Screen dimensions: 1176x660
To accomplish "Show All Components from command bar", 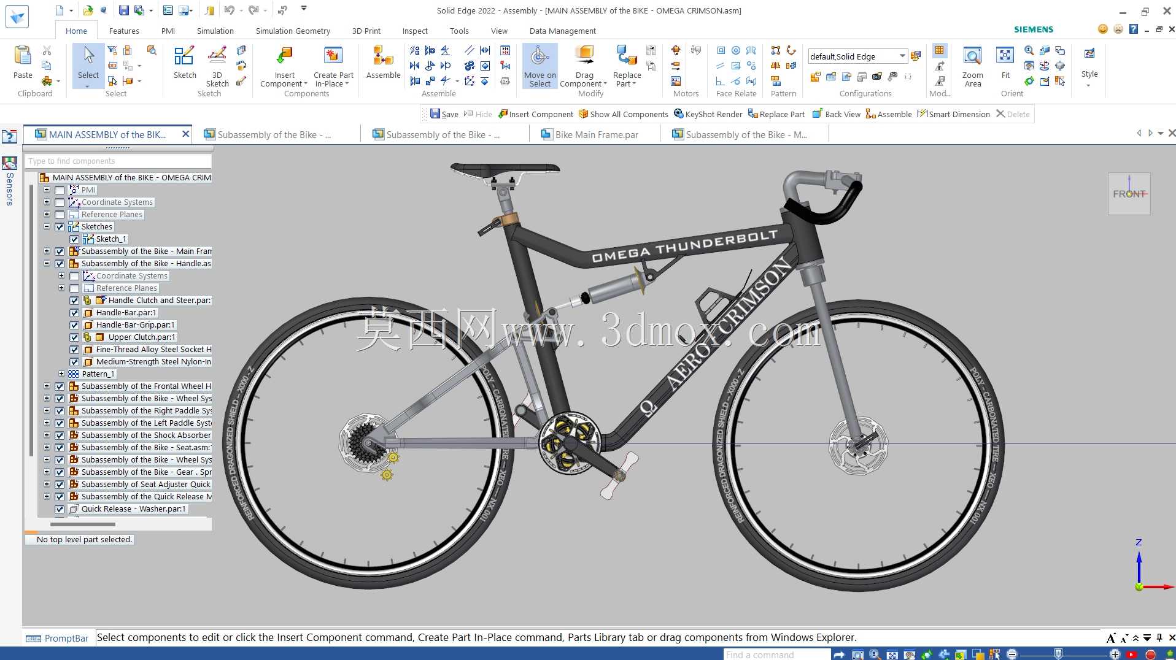I will click(623, 114).
